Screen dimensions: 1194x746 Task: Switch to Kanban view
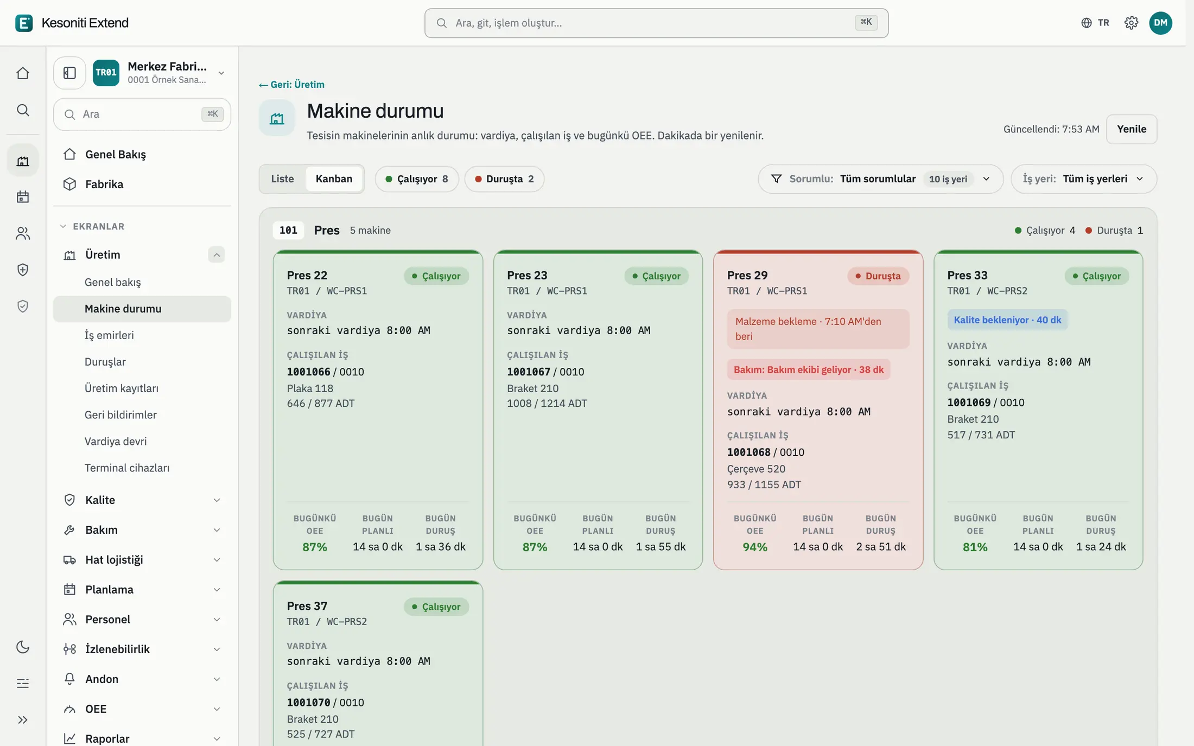334,178
